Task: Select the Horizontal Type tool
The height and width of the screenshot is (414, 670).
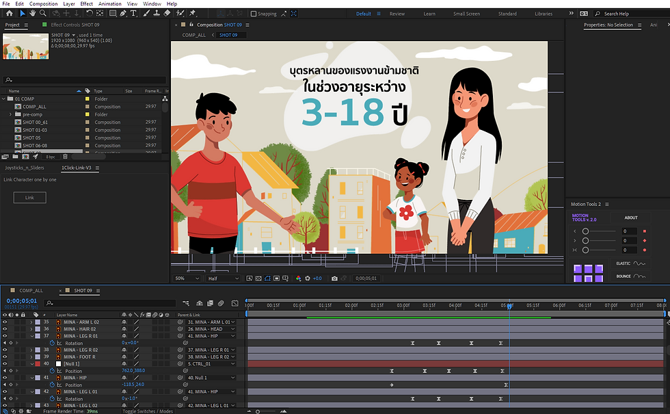Action: (x=133, y=13)
